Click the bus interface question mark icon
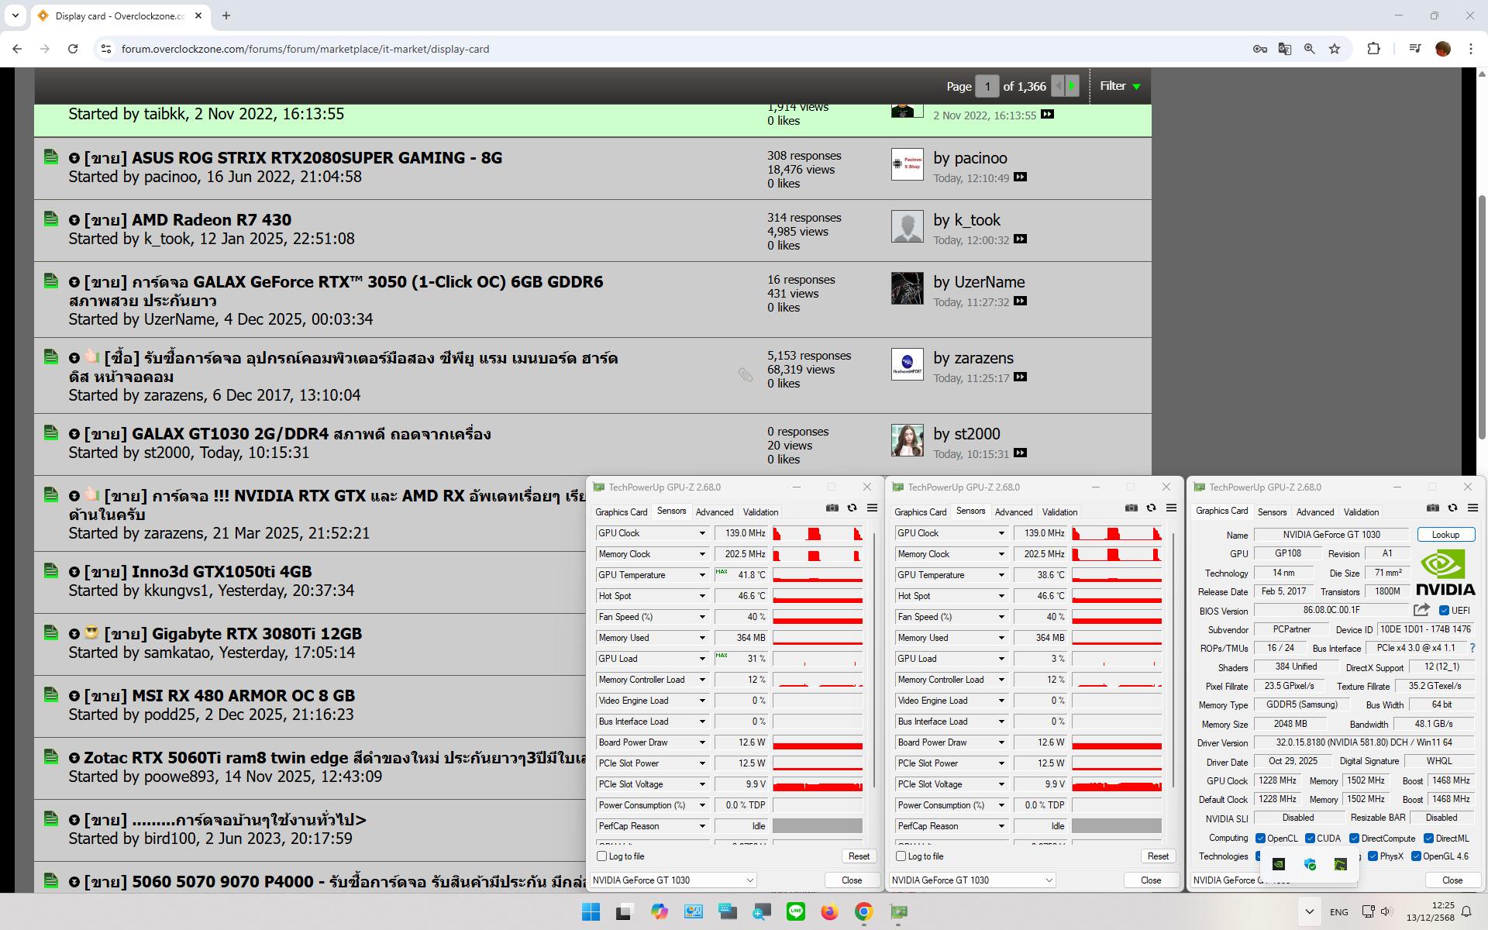 1472,648
